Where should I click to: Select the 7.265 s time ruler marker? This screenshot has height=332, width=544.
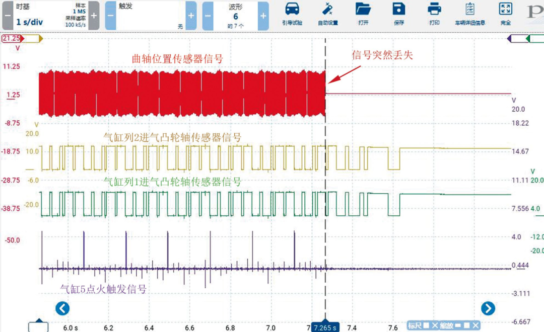[325, 327]
